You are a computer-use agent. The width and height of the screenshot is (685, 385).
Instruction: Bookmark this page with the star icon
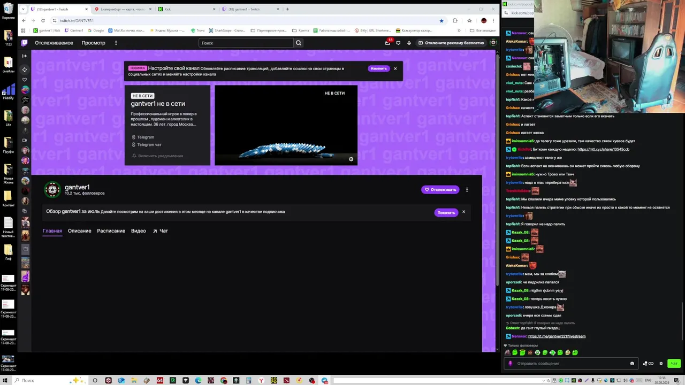(441, 20)
